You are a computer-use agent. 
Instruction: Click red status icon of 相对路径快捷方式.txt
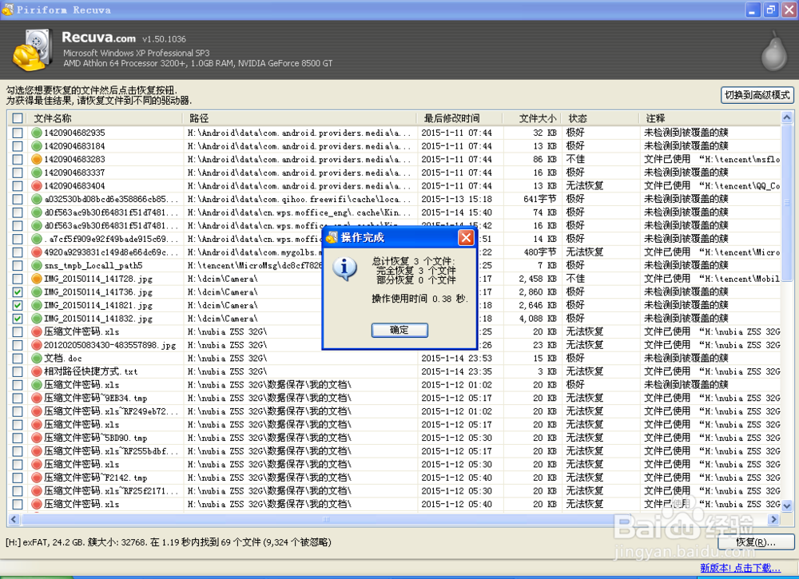point(36,371)
